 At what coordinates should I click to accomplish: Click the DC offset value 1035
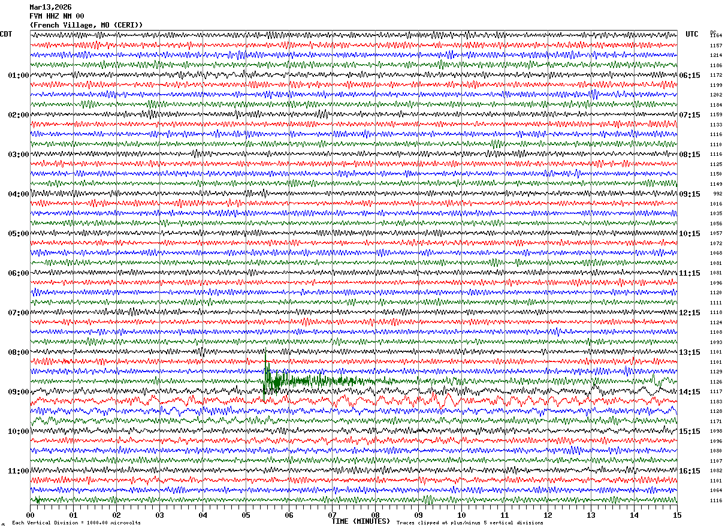(716, 214)
